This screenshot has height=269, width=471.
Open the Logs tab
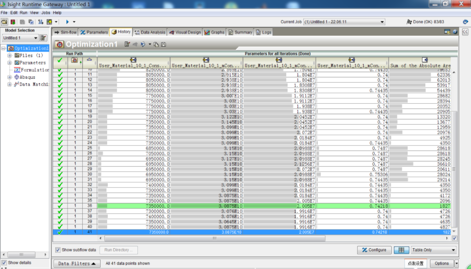[264, 32]
